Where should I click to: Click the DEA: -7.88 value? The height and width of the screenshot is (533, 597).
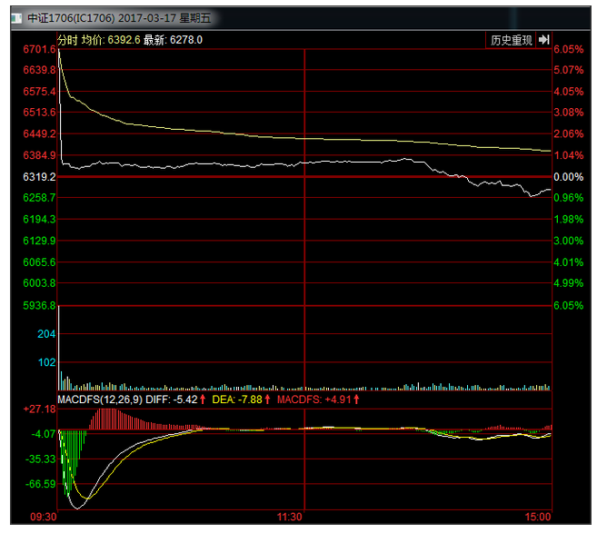(237, 400)
